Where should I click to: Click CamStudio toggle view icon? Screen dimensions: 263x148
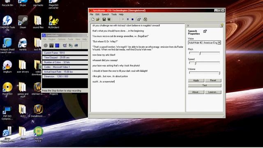(71, 46)
